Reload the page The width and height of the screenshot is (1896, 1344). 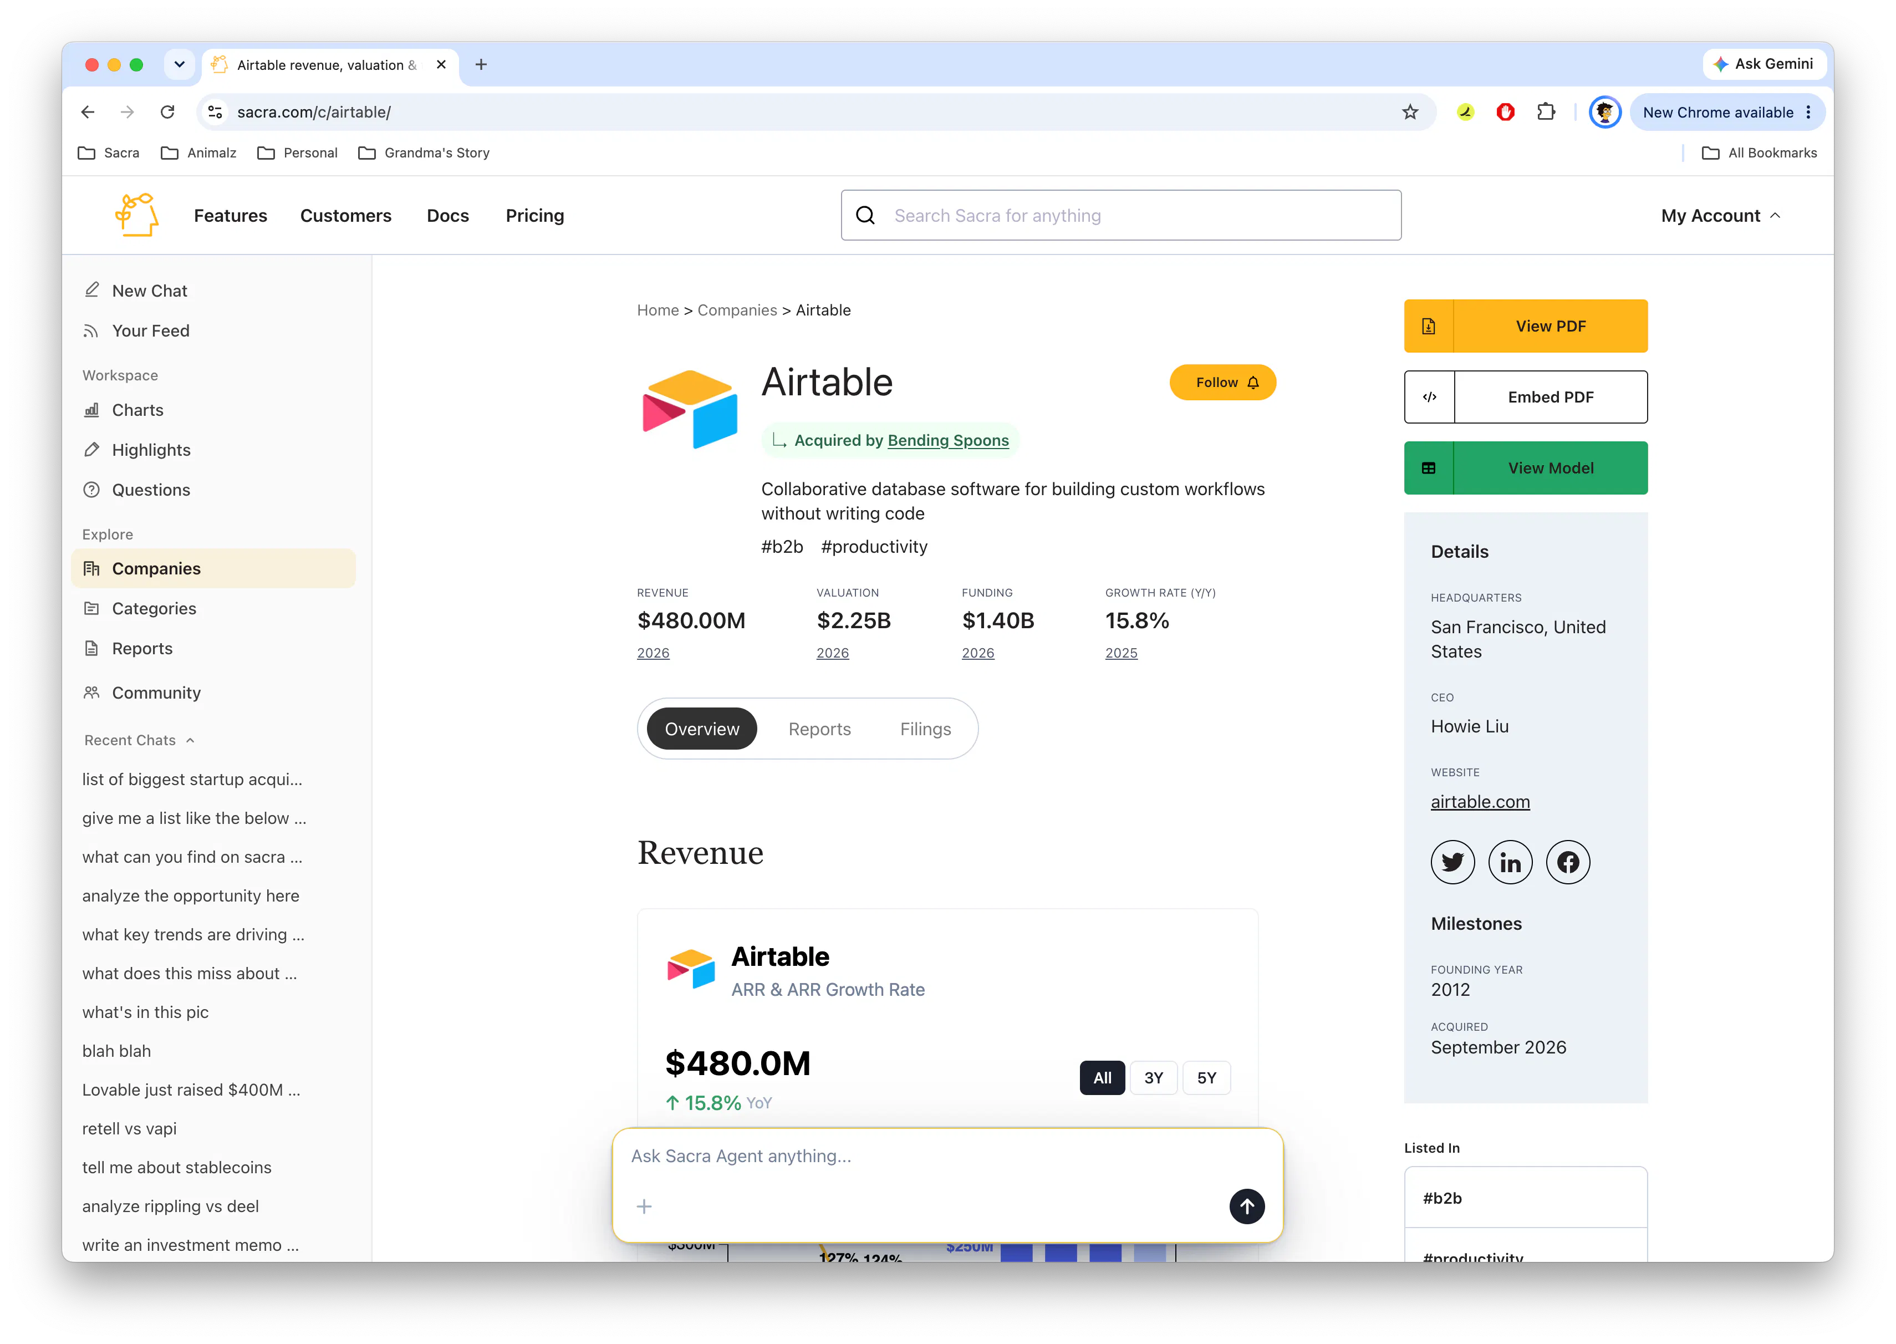[x=167, y=112]
